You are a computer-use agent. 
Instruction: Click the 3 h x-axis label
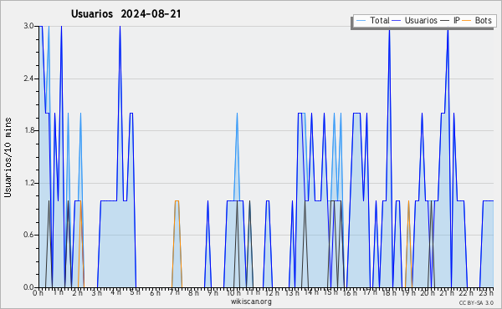[97, 293]
